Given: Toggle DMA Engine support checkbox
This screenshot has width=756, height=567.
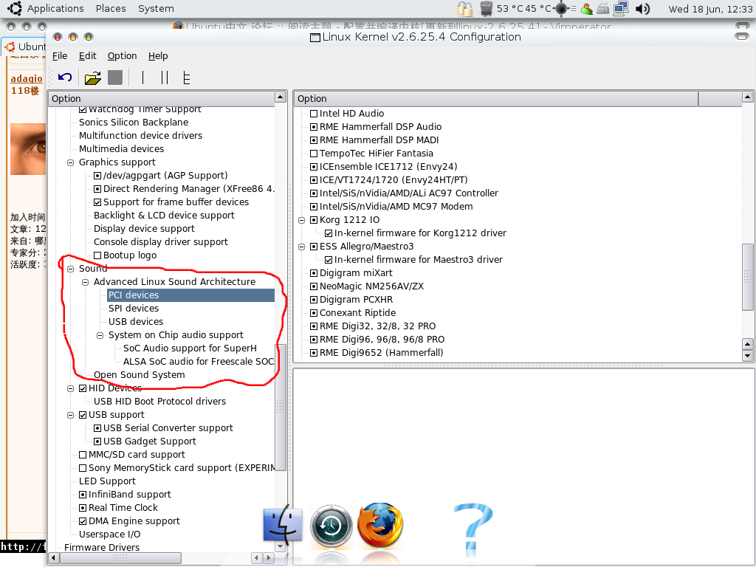Looking at the screenshot, I should click(83, 521).
